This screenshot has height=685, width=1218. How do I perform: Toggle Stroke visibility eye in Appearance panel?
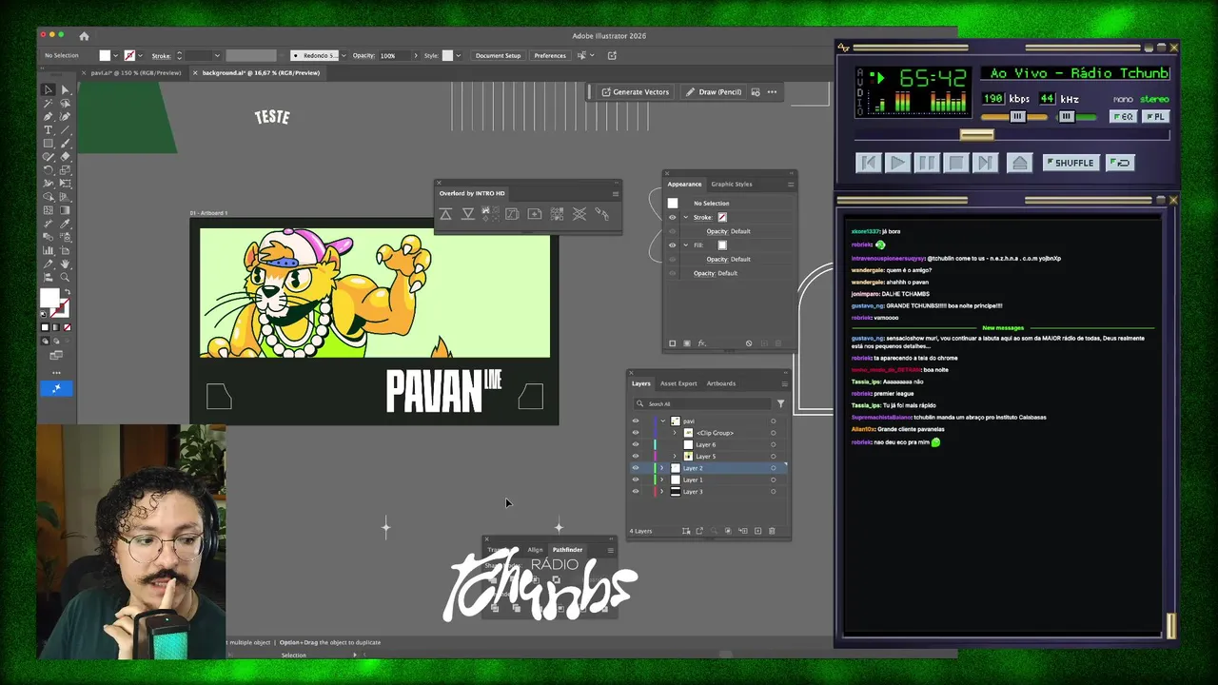(673, 217)
